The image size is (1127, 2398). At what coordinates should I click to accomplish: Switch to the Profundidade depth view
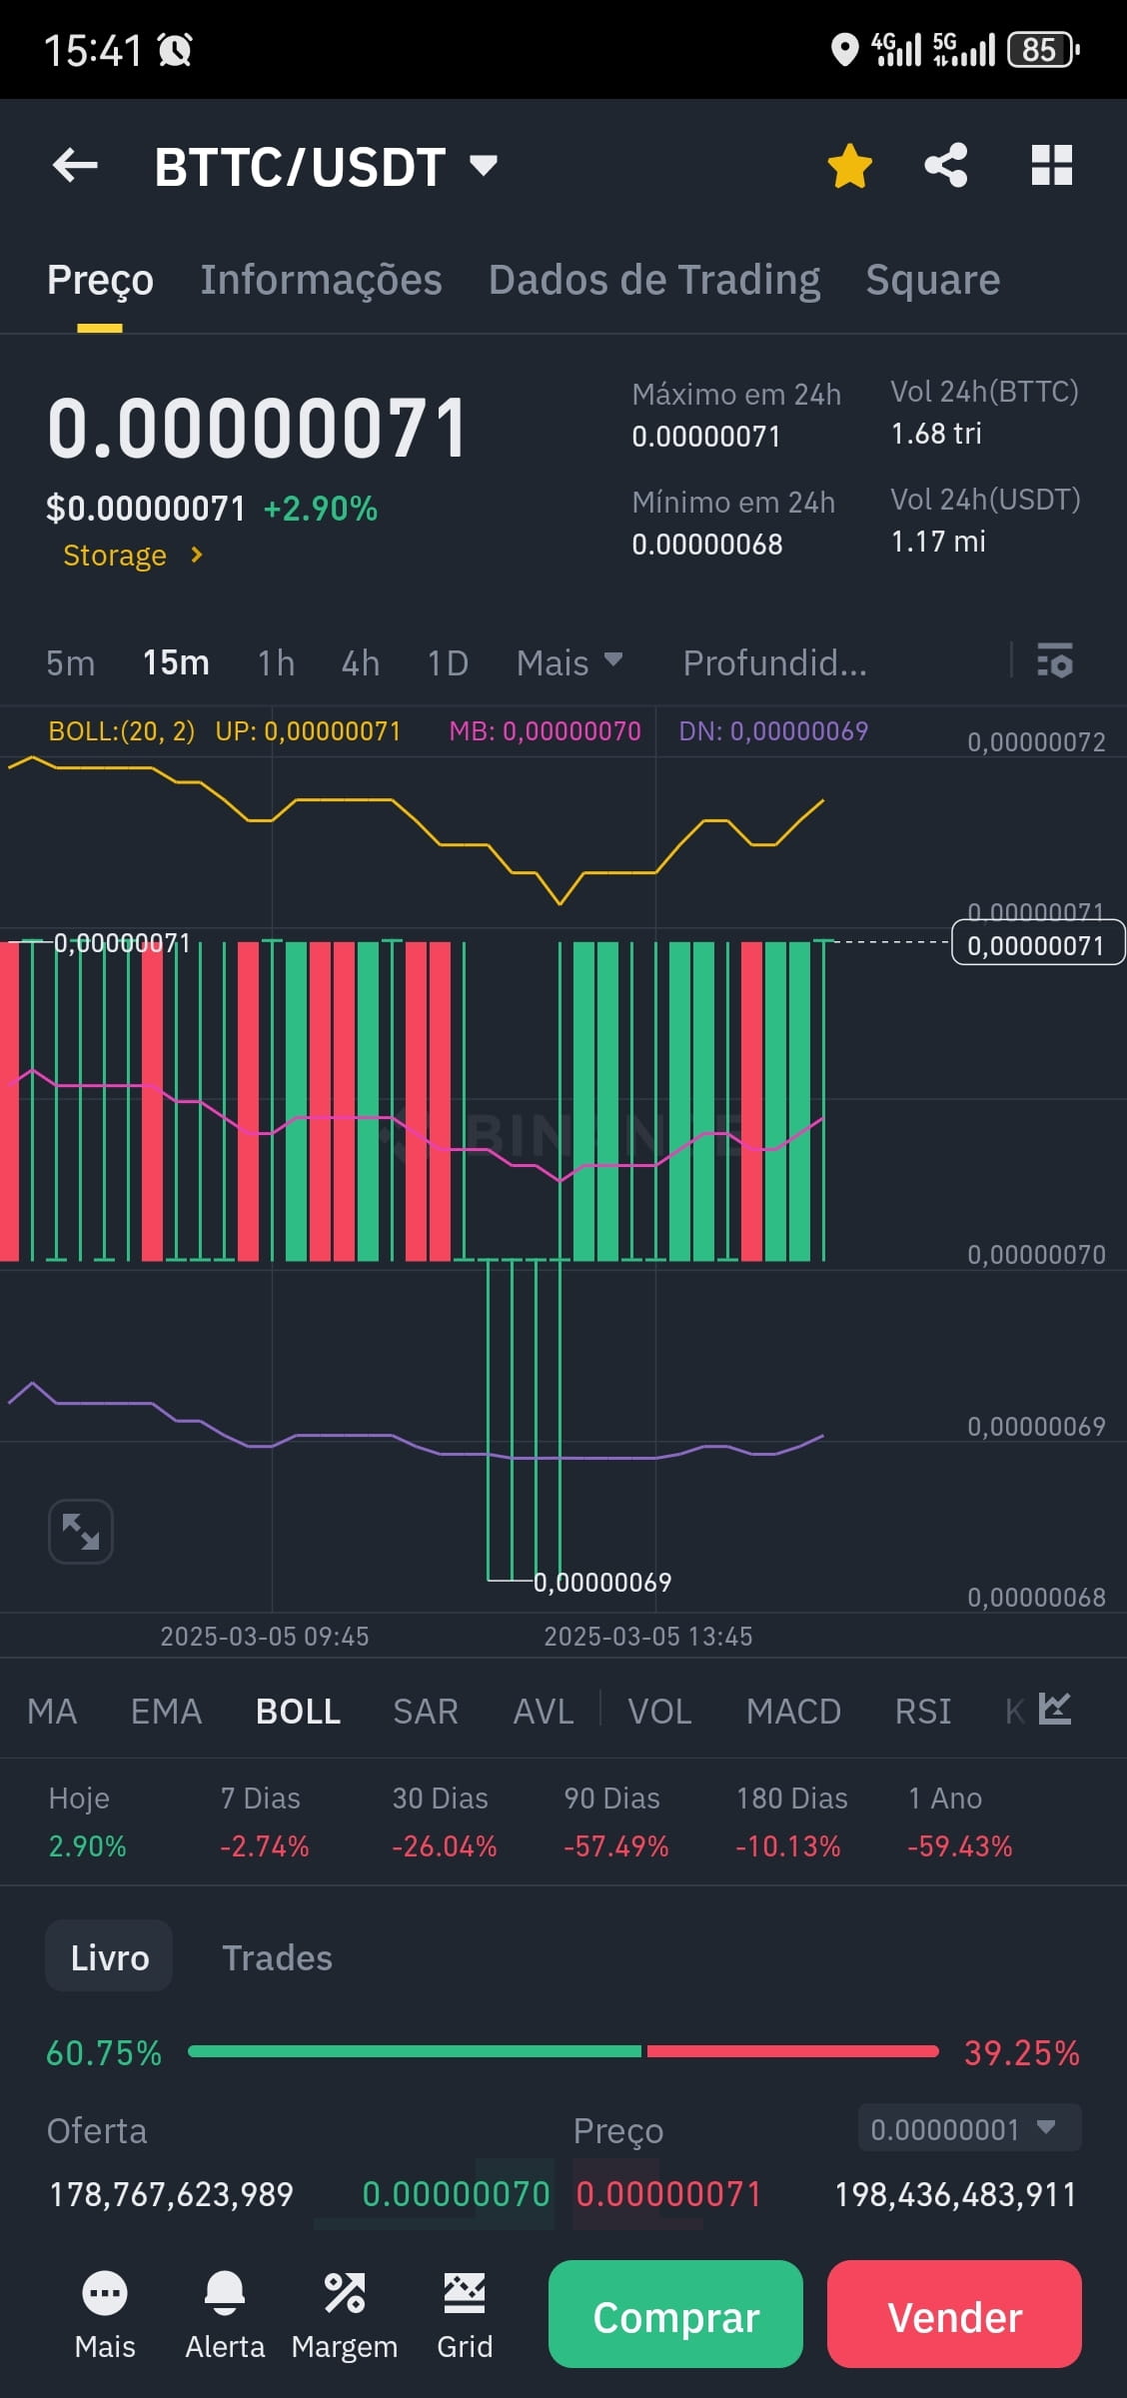[x=774, y=662]
